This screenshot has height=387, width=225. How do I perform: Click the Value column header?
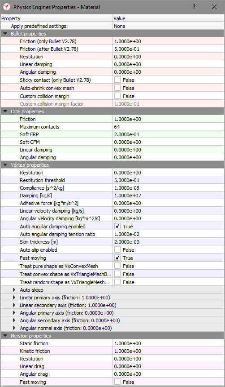click(x=169, y=18)
